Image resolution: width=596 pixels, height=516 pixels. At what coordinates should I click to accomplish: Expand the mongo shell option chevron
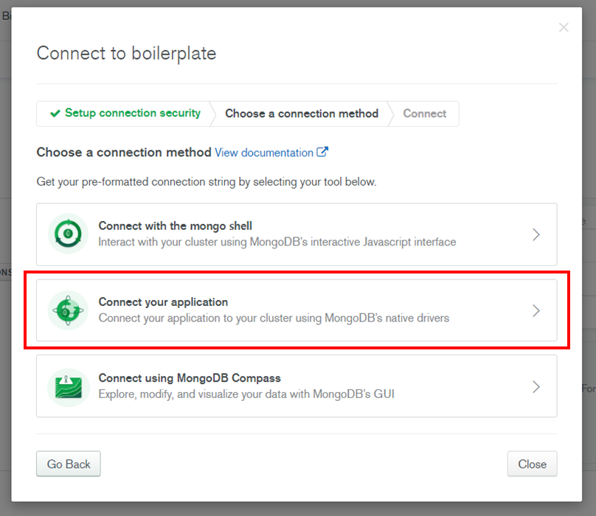click(x=536, y=234)
